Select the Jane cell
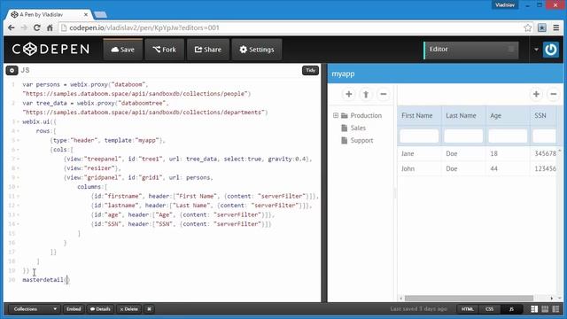 (x=419, y=153)
